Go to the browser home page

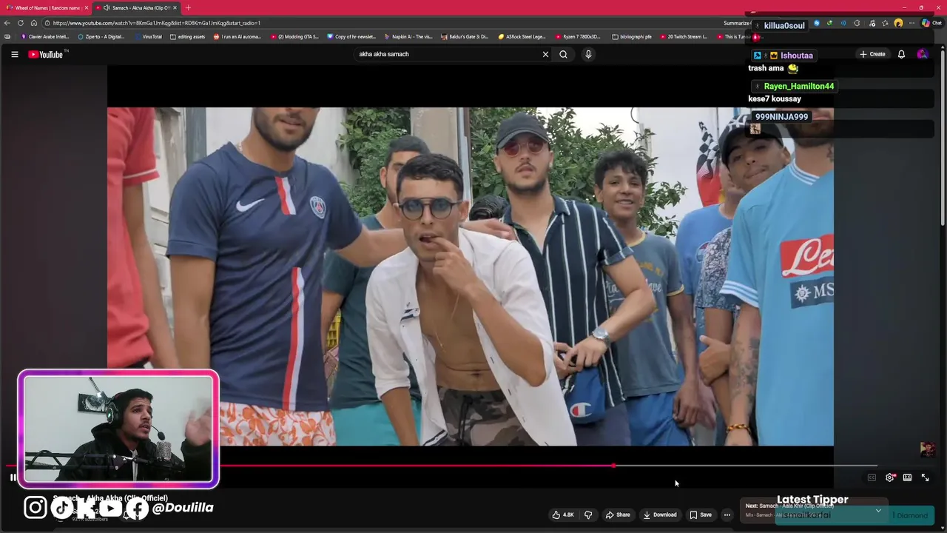(x=33, y=23)
